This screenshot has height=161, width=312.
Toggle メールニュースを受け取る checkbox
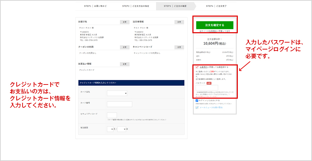click(197, 107)
